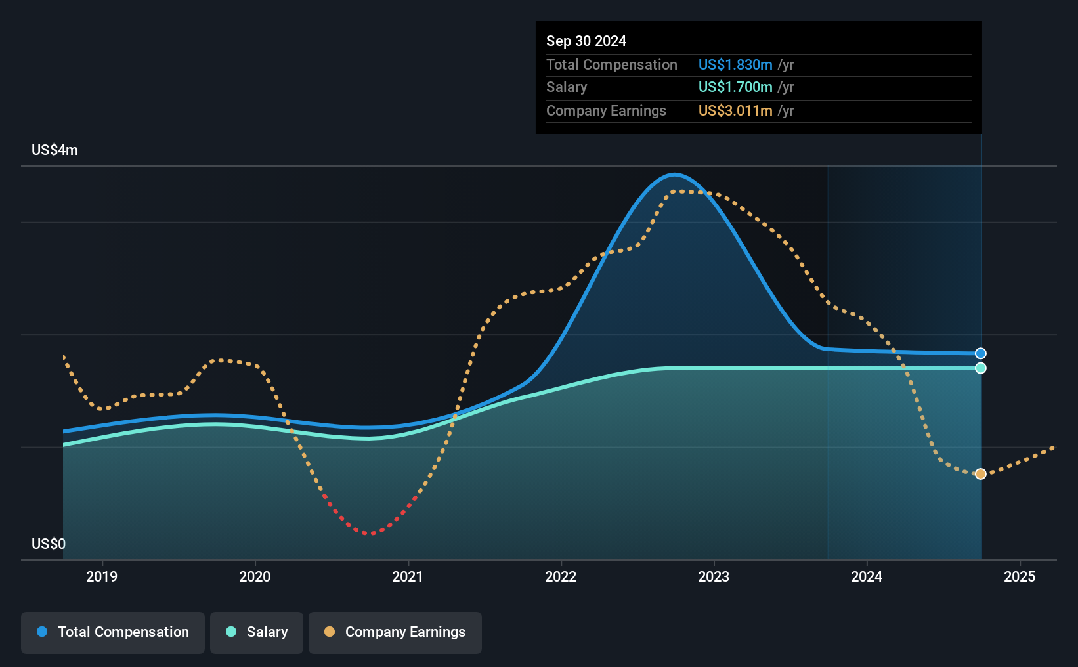Click the 2019 x-axis label
This screenshot has width=1078, height=667.
point(102,576)
